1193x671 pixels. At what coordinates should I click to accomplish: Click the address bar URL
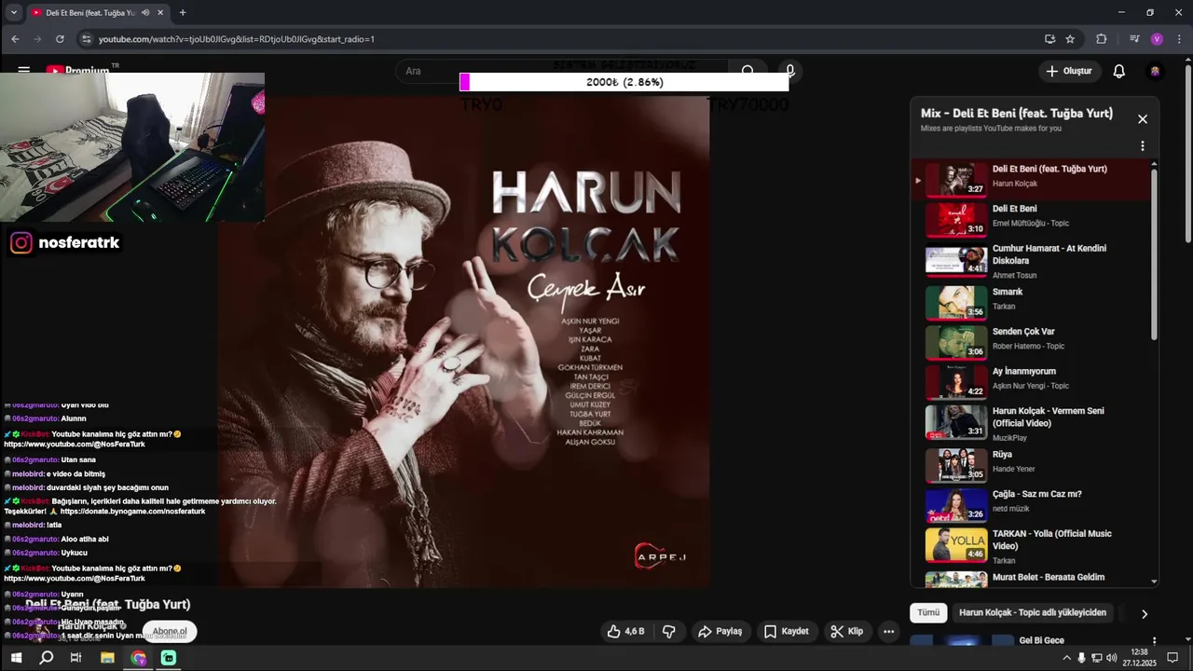tap(237, 39)
